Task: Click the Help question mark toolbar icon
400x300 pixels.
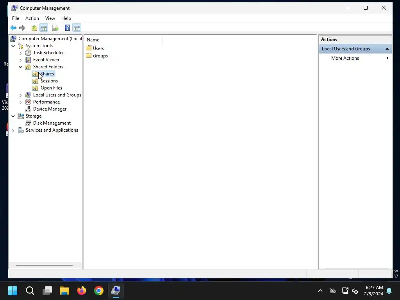Action: (x=67, y=28)
